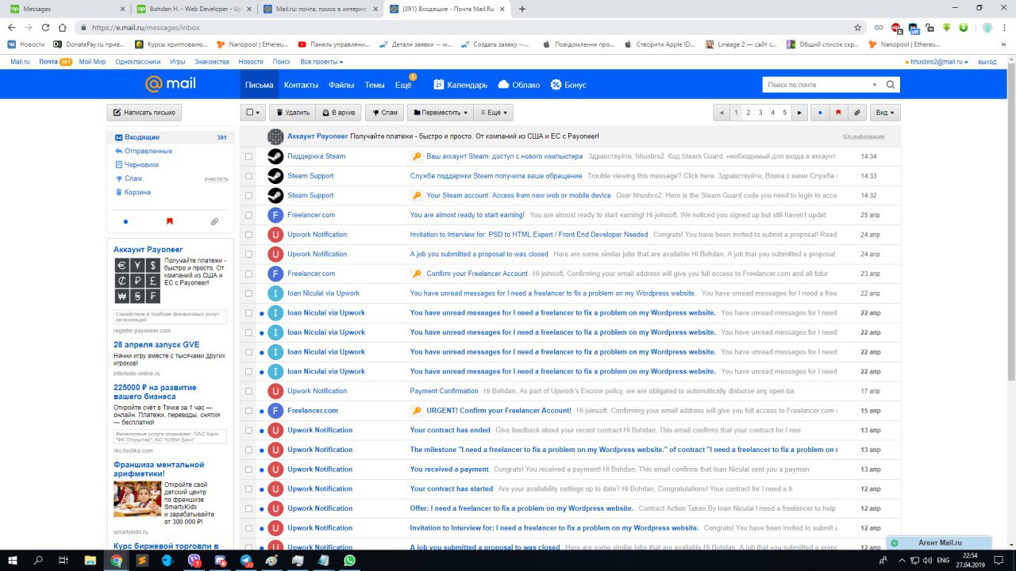Click the Написать письмо compose button

(x=144, y=113)
